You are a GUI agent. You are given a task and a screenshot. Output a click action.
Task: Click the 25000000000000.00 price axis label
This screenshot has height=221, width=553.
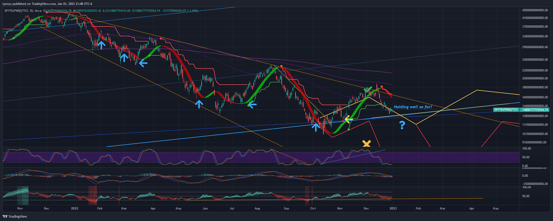[x=535, y=60]
